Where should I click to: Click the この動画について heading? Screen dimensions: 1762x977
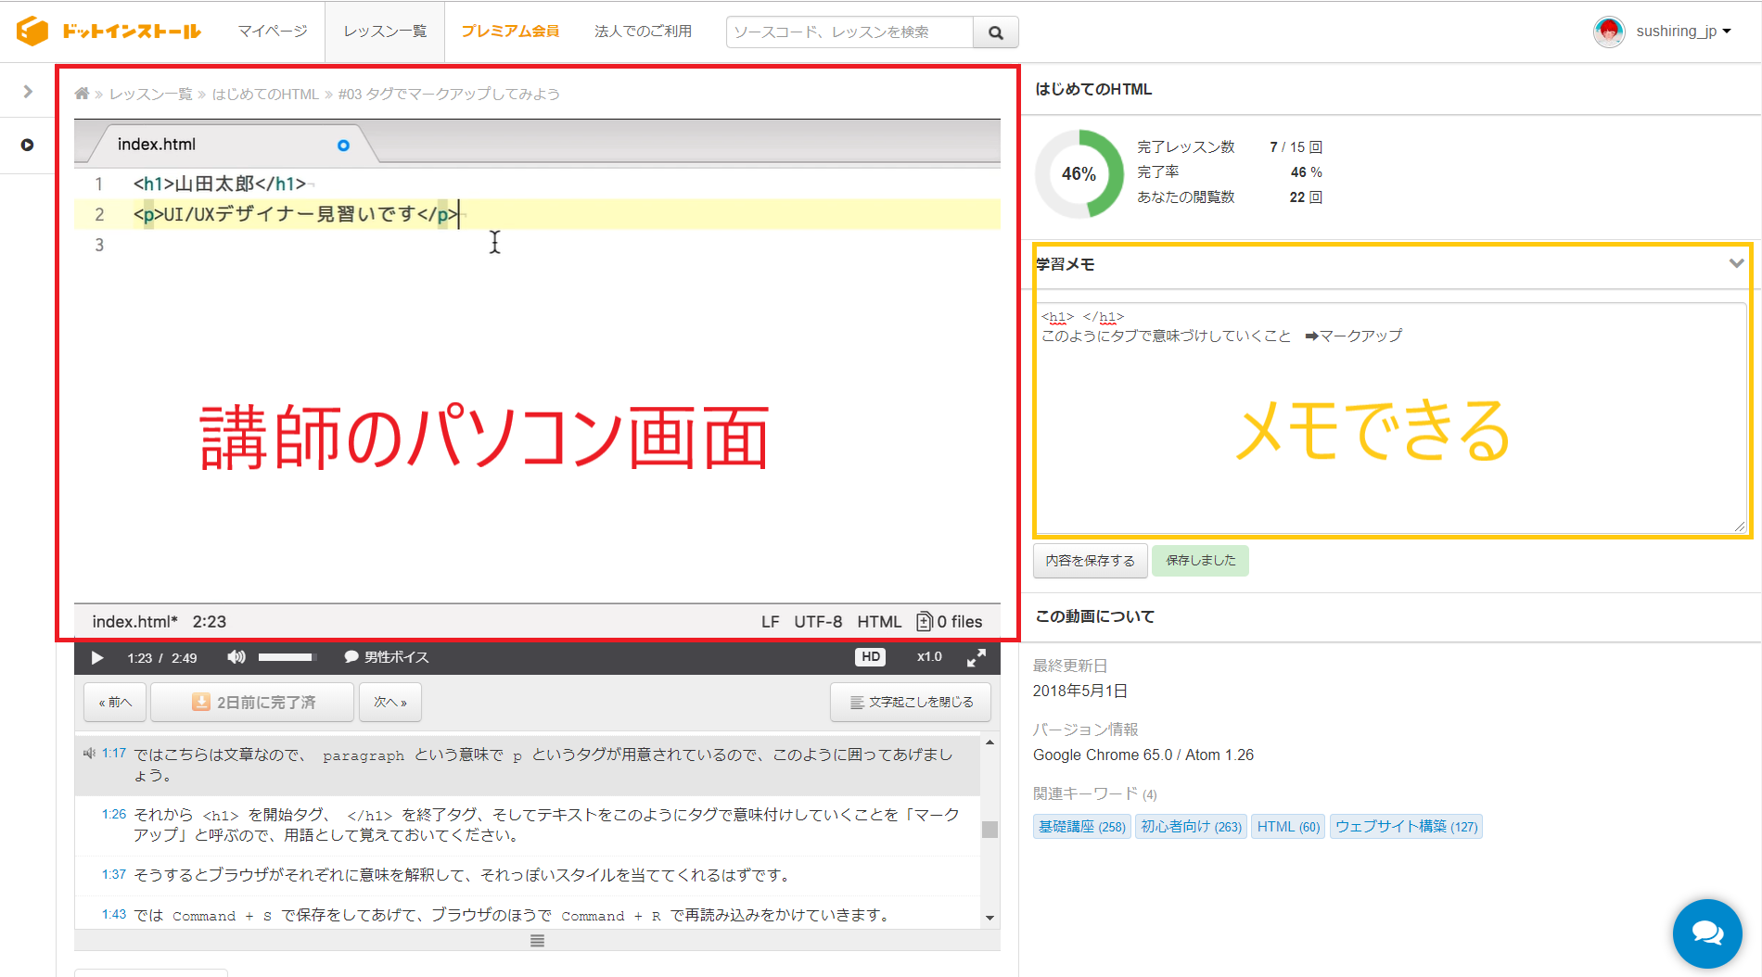tap(1095, 616)
